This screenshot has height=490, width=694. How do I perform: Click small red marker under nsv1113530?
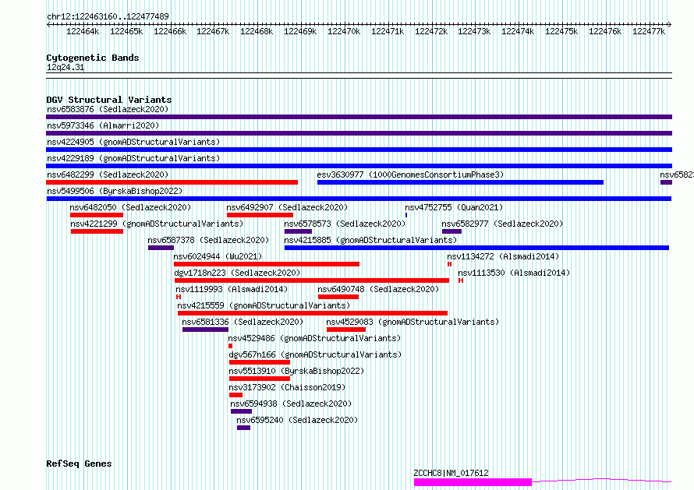click(460, 280)
